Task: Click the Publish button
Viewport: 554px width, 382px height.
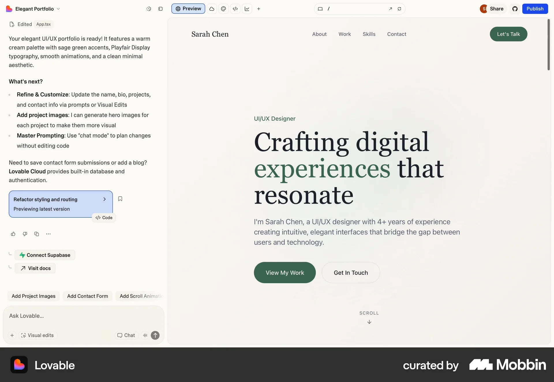Action: 535,9
